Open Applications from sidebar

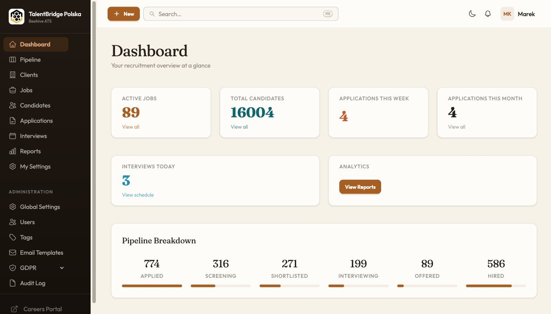point(36,121)
